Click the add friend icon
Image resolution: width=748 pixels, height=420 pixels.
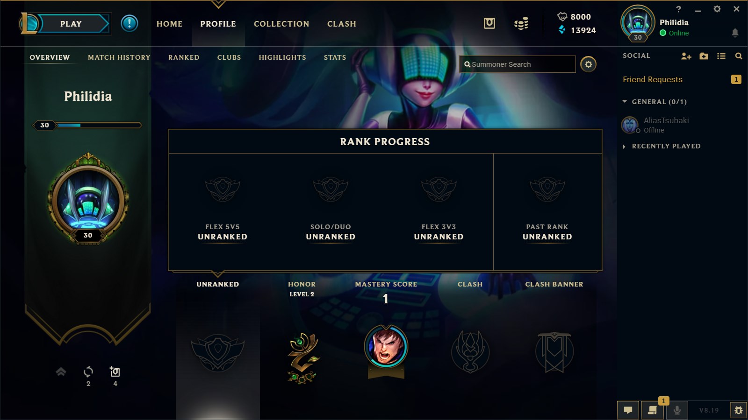[x=686, y=56]
